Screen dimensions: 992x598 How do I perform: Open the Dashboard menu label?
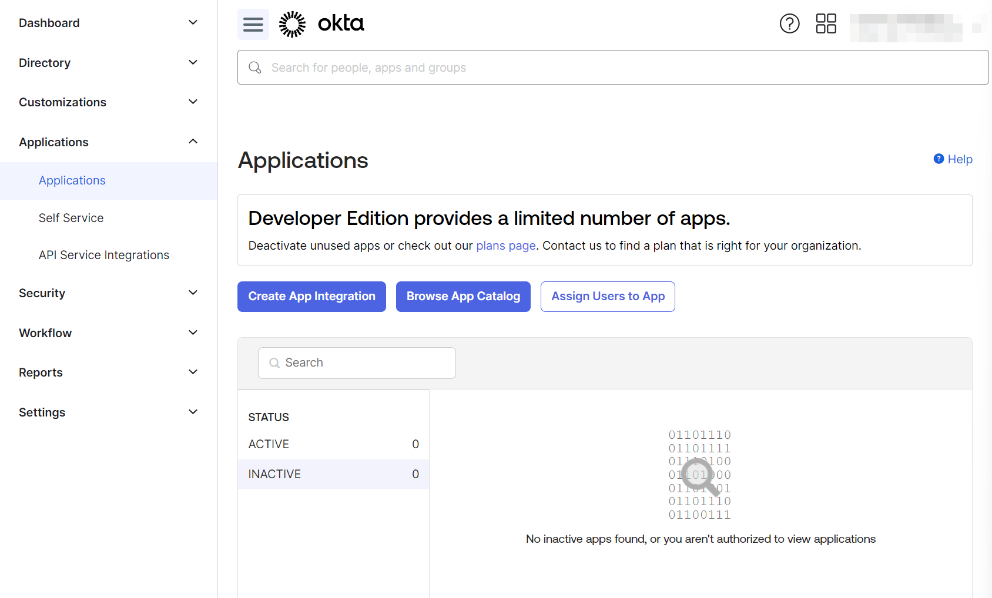pyautogui.click(x=49, y=23)
